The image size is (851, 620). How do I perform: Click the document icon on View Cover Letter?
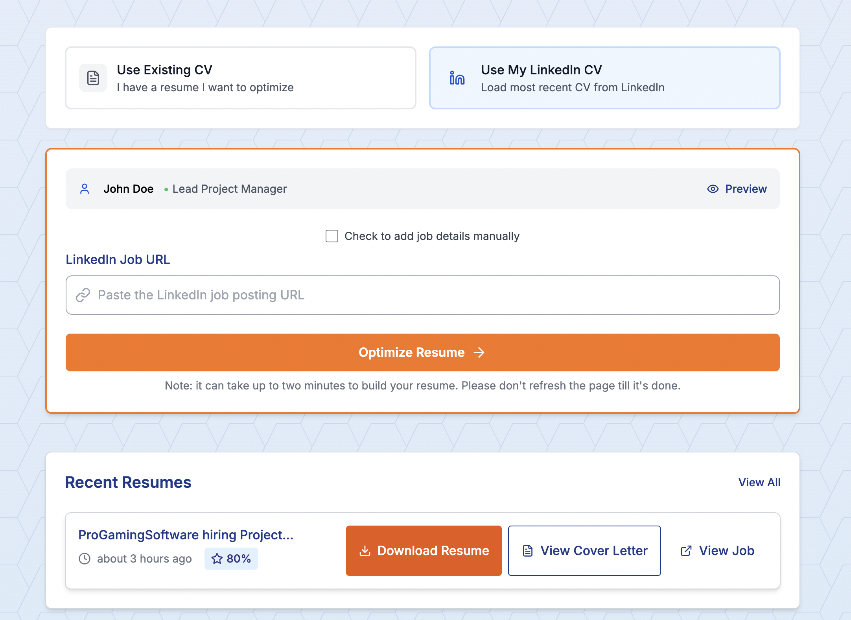[x=528, y=551]
